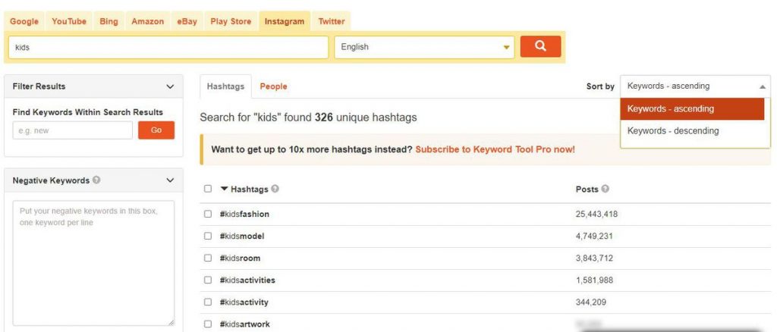Viewport: 777px width, 332px height.
Task: Click the help icon next to Negative Keywords
Action: tap(96, 180)
